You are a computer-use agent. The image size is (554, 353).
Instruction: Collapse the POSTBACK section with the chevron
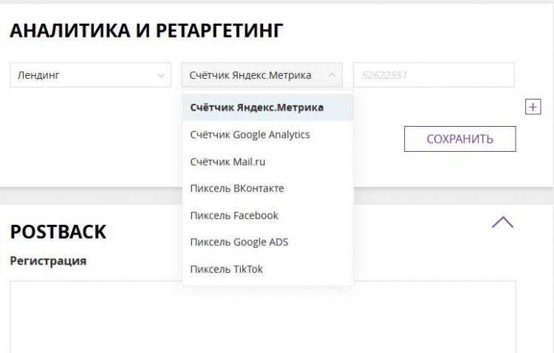tap(502, 222)
